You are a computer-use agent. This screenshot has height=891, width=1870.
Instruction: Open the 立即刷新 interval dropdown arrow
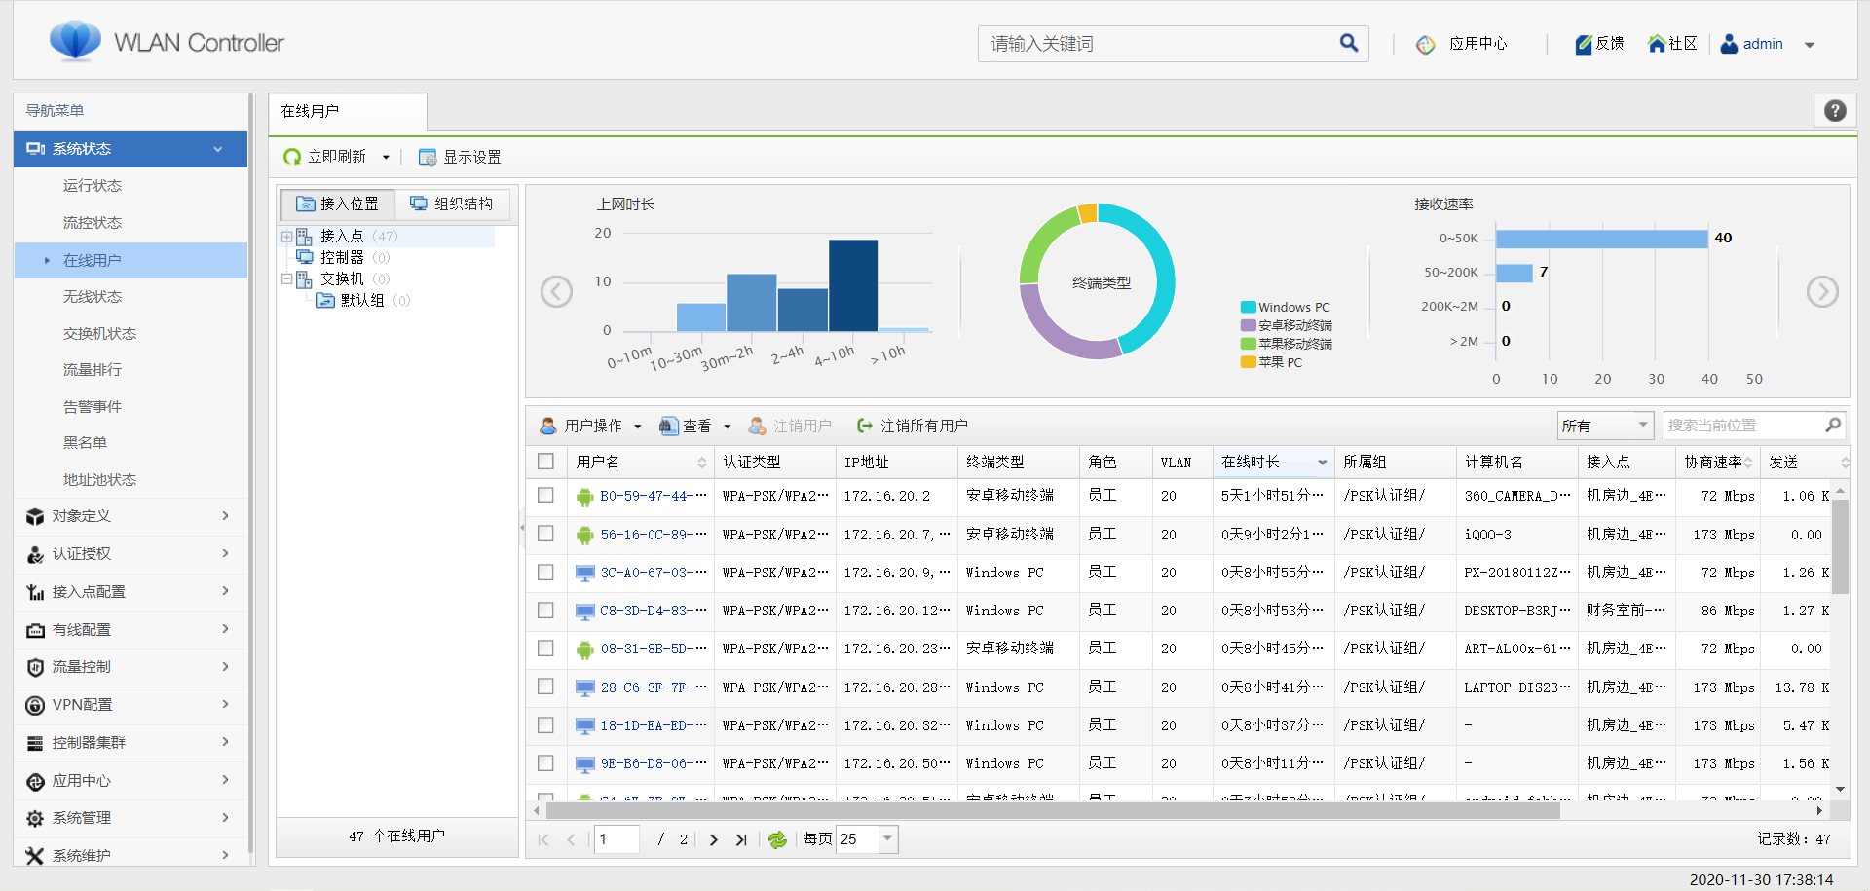pyautogui.click(x=386, y=157)
